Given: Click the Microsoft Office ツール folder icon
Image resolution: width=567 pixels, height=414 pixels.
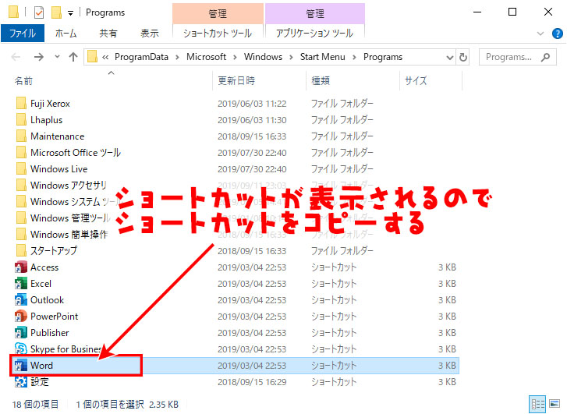Looking at the screenshot, I should coord(21,153).
